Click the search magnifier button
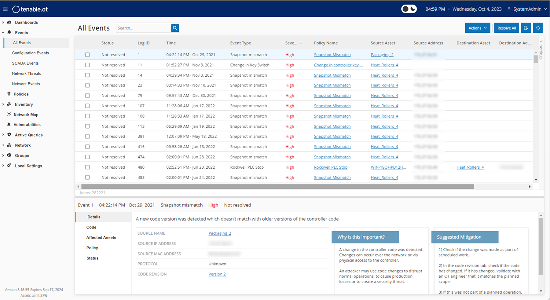Image resolution: width=550 pixels, height=300 pixels. tap(175, 28)
